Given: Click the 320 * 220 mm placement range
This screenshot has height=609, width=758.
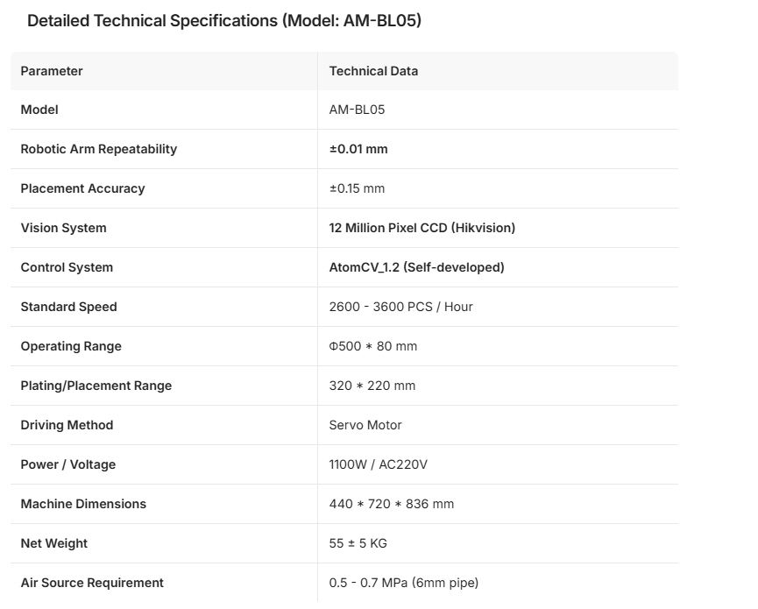Looking at the screenshot, I should [x=372, y=386].
